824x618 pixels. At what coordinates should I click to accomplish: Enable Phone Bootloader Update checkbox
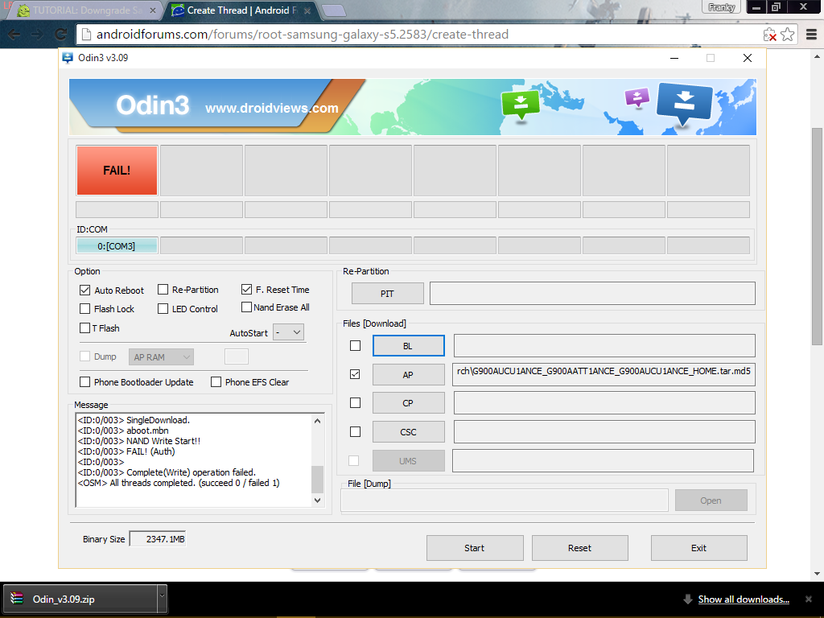pyautogui.click(x=85, y=382)
